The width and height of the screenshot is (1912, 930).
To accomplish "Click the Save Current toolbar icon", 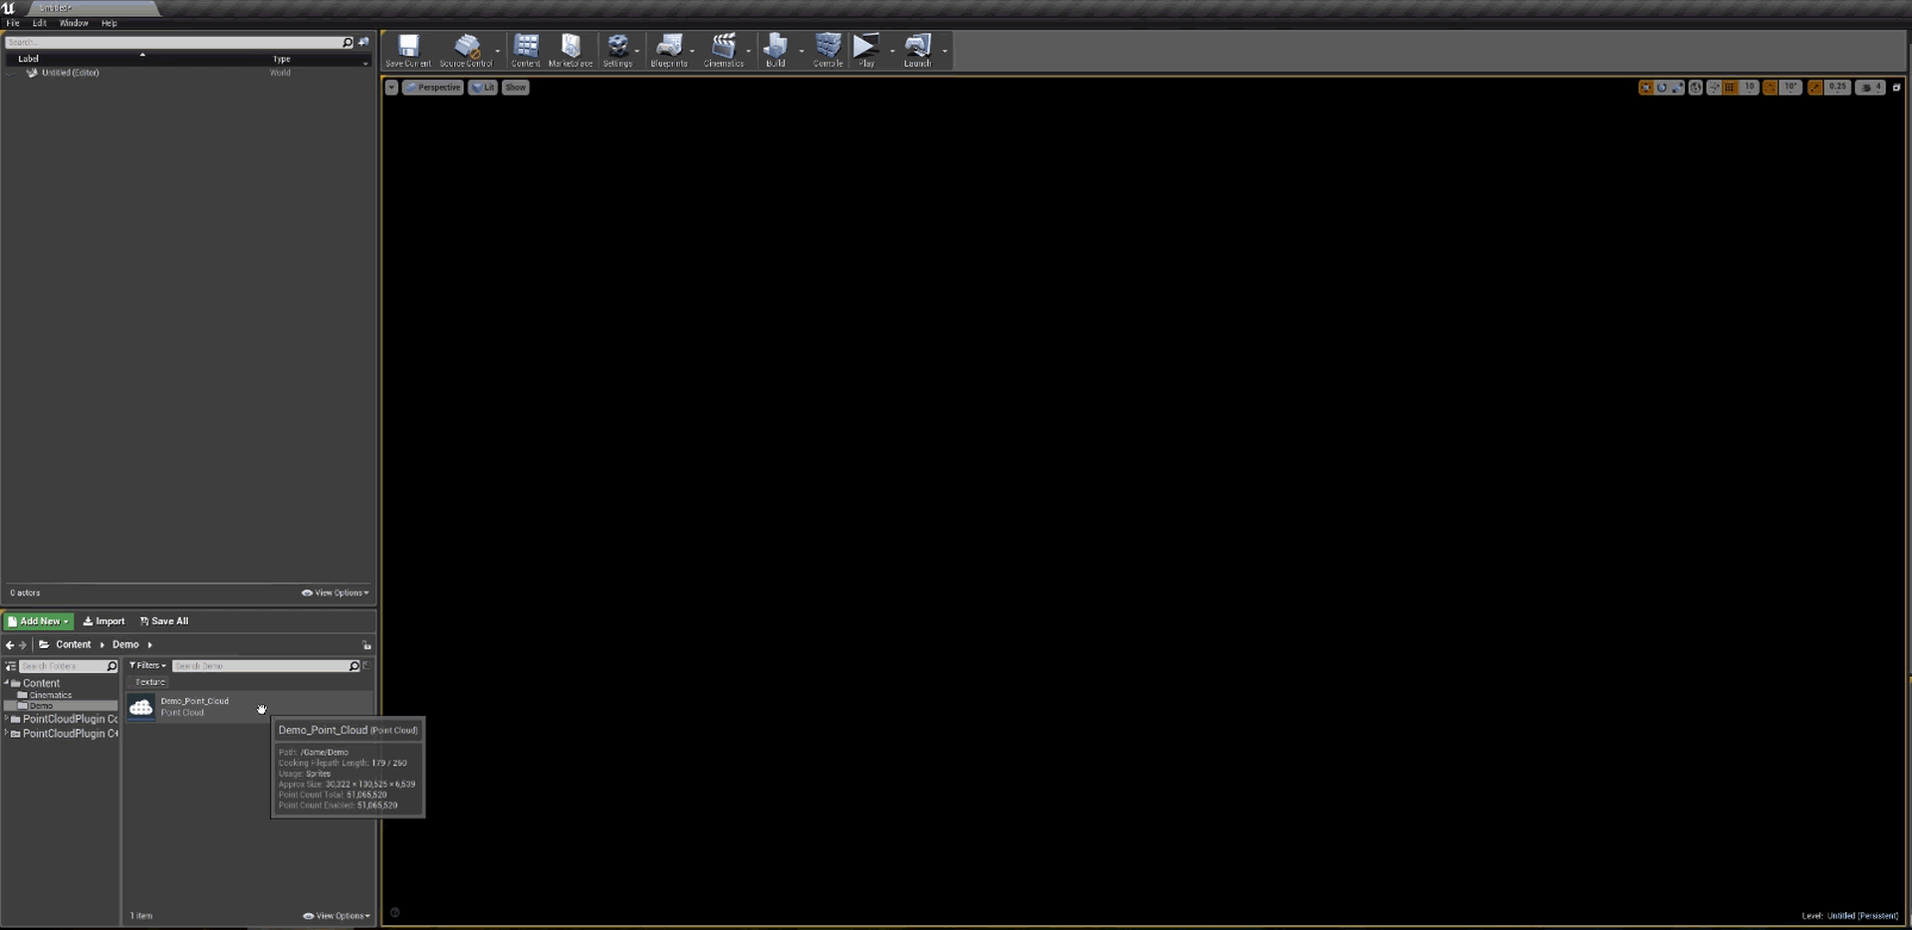I will click(408, 50).
